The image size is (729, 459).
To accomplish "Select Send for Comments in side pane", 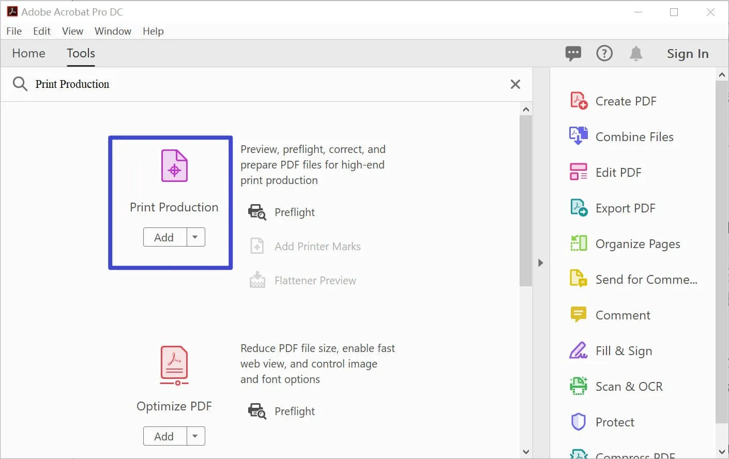I will coord(646,280).
